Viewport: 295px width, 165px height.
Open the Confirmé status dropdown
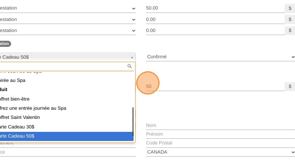tap(221, 57)
